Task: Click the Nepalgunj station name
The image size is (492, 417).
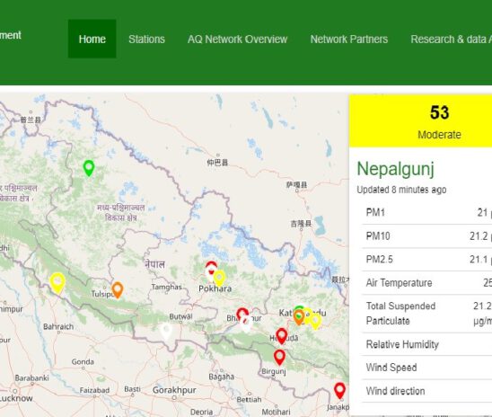Action: pyautogui.click(x=395, y=169)
